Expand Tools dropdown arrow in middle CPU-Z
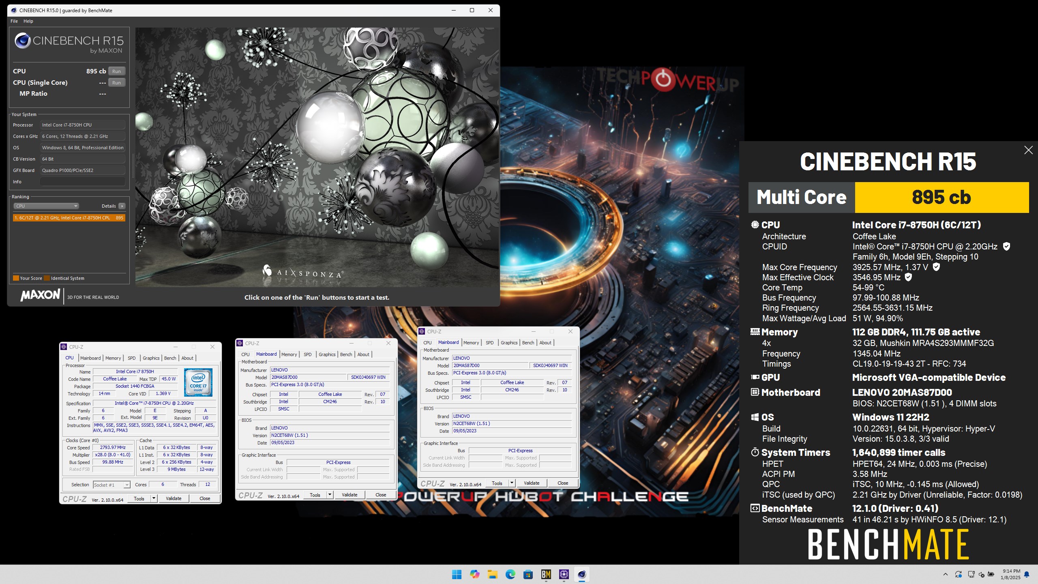This screenshot has height=584, width=1038. point(330,495)
